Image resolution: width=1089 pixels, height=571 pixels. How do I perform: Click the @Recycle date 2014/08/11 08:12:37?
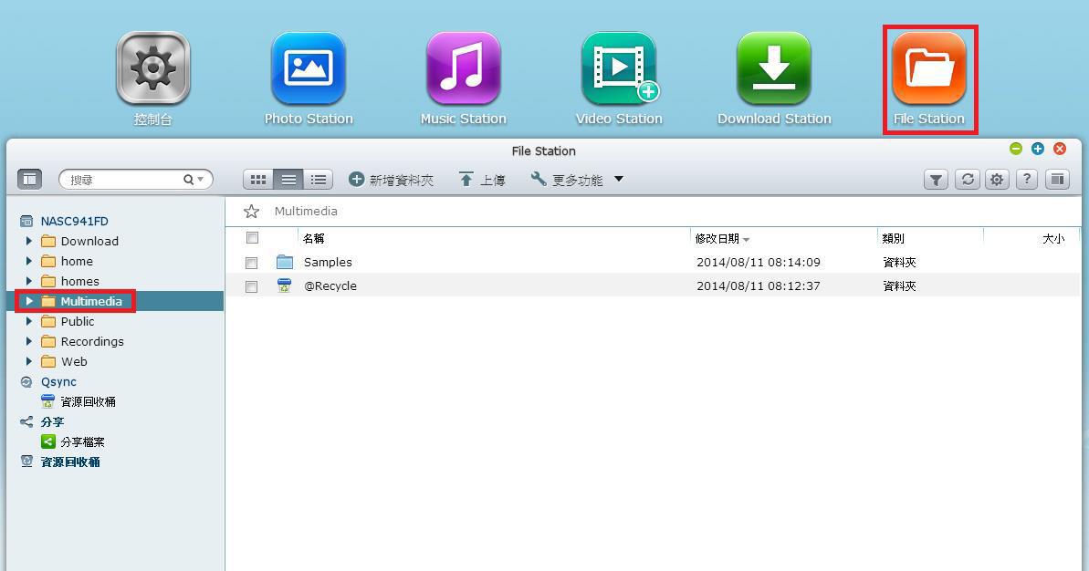[x=759, y=285]
